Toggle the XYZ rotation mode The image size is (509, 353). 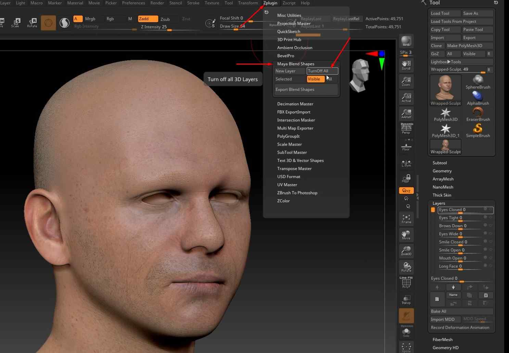pyautogui.click(x=406, y=191)
